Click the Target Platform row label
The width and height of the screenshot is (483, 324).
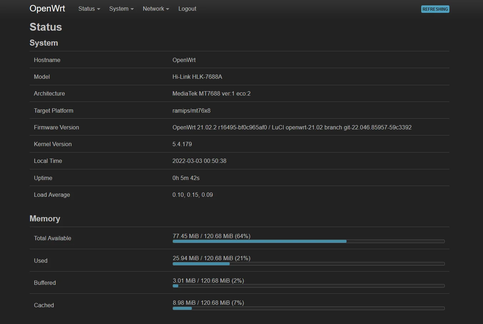pos(54,110)
